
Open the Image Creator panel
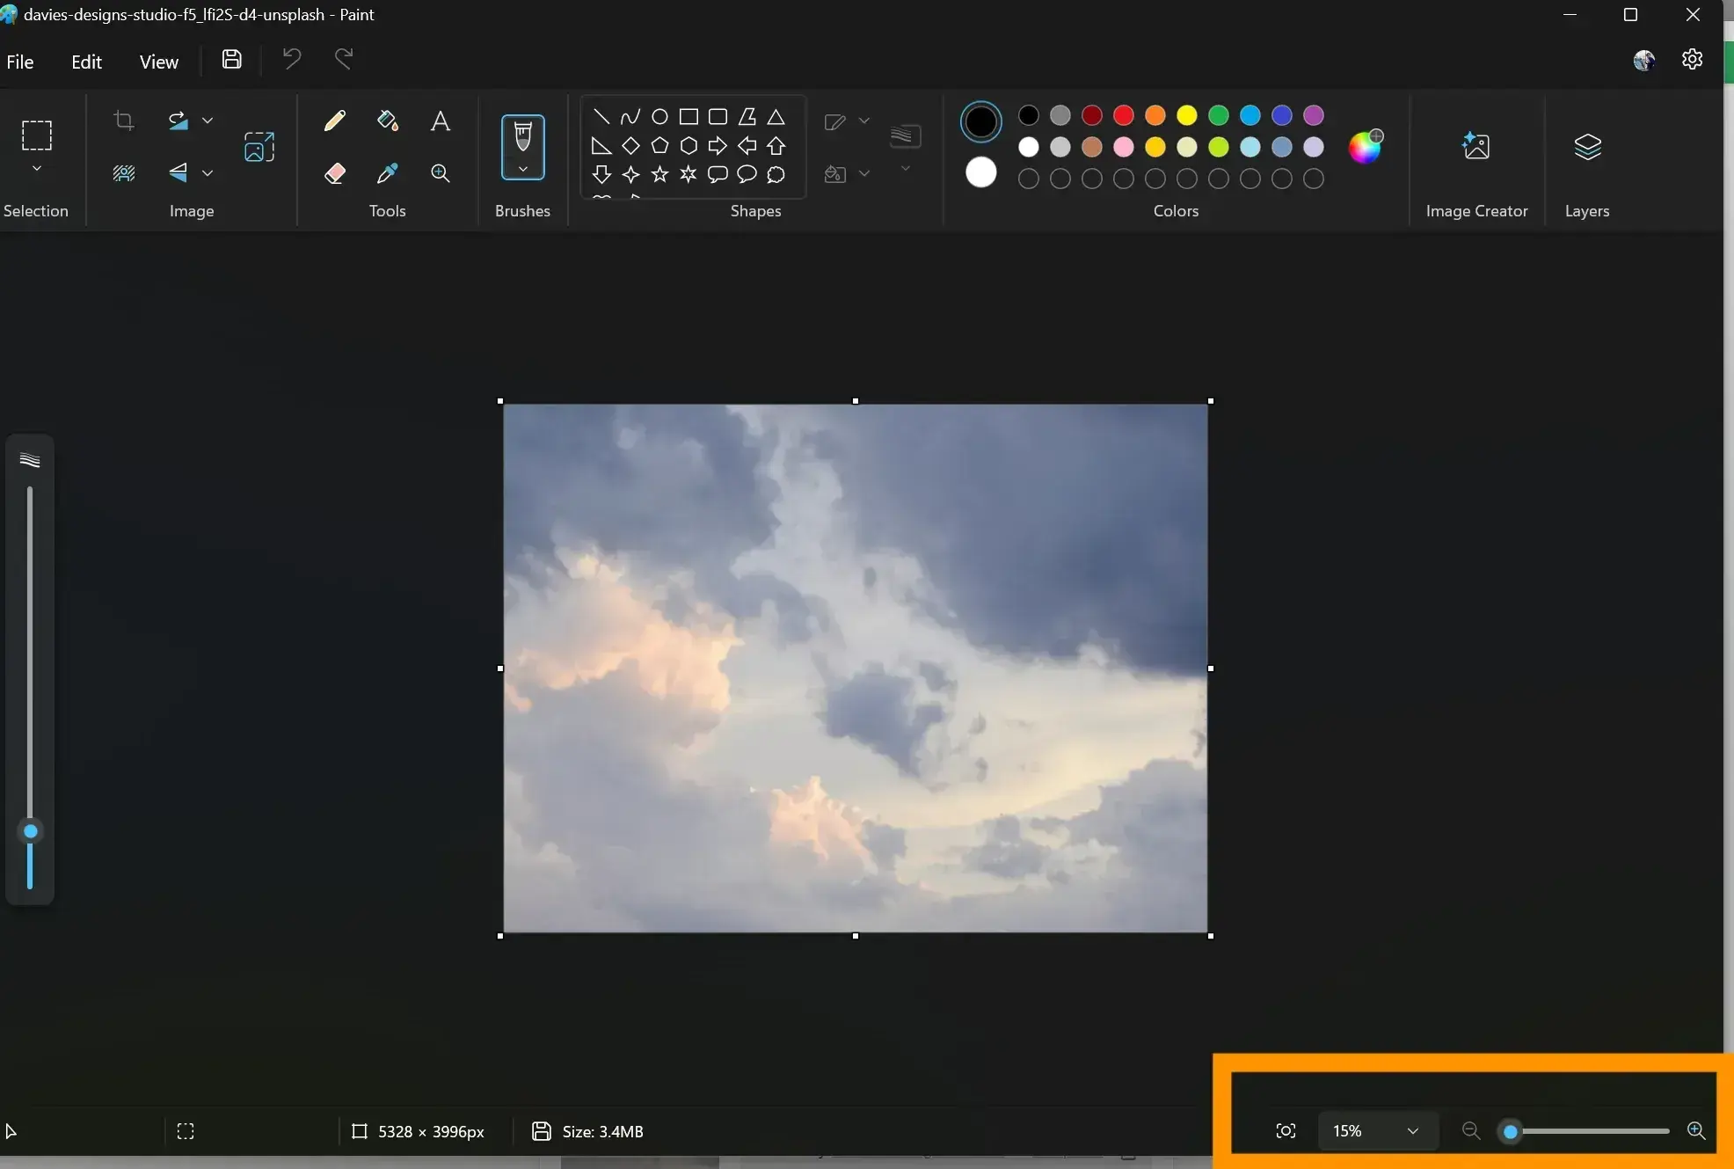1476,147
